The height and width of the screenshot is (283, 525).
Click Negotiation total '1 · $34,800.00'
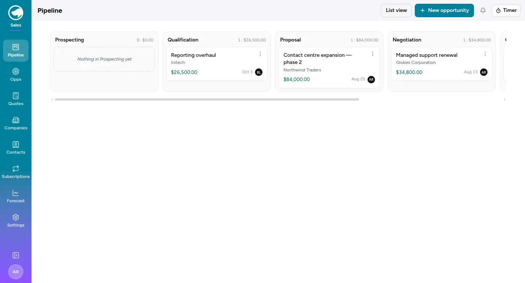[x=477, y=40]
